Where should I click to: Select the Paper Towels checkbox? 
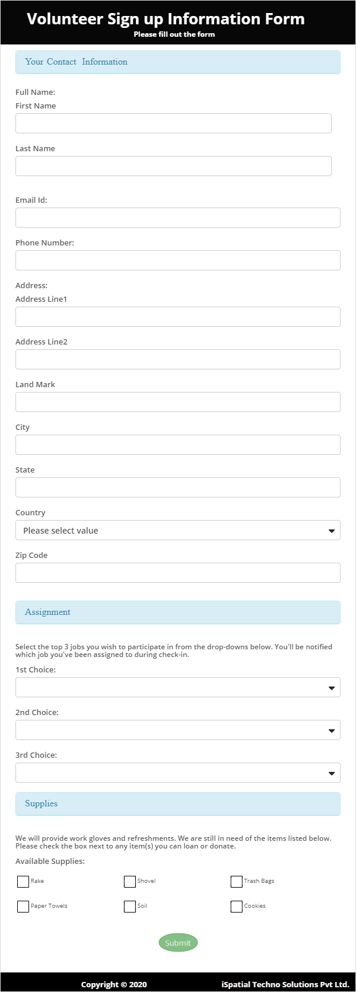point(23,907)
